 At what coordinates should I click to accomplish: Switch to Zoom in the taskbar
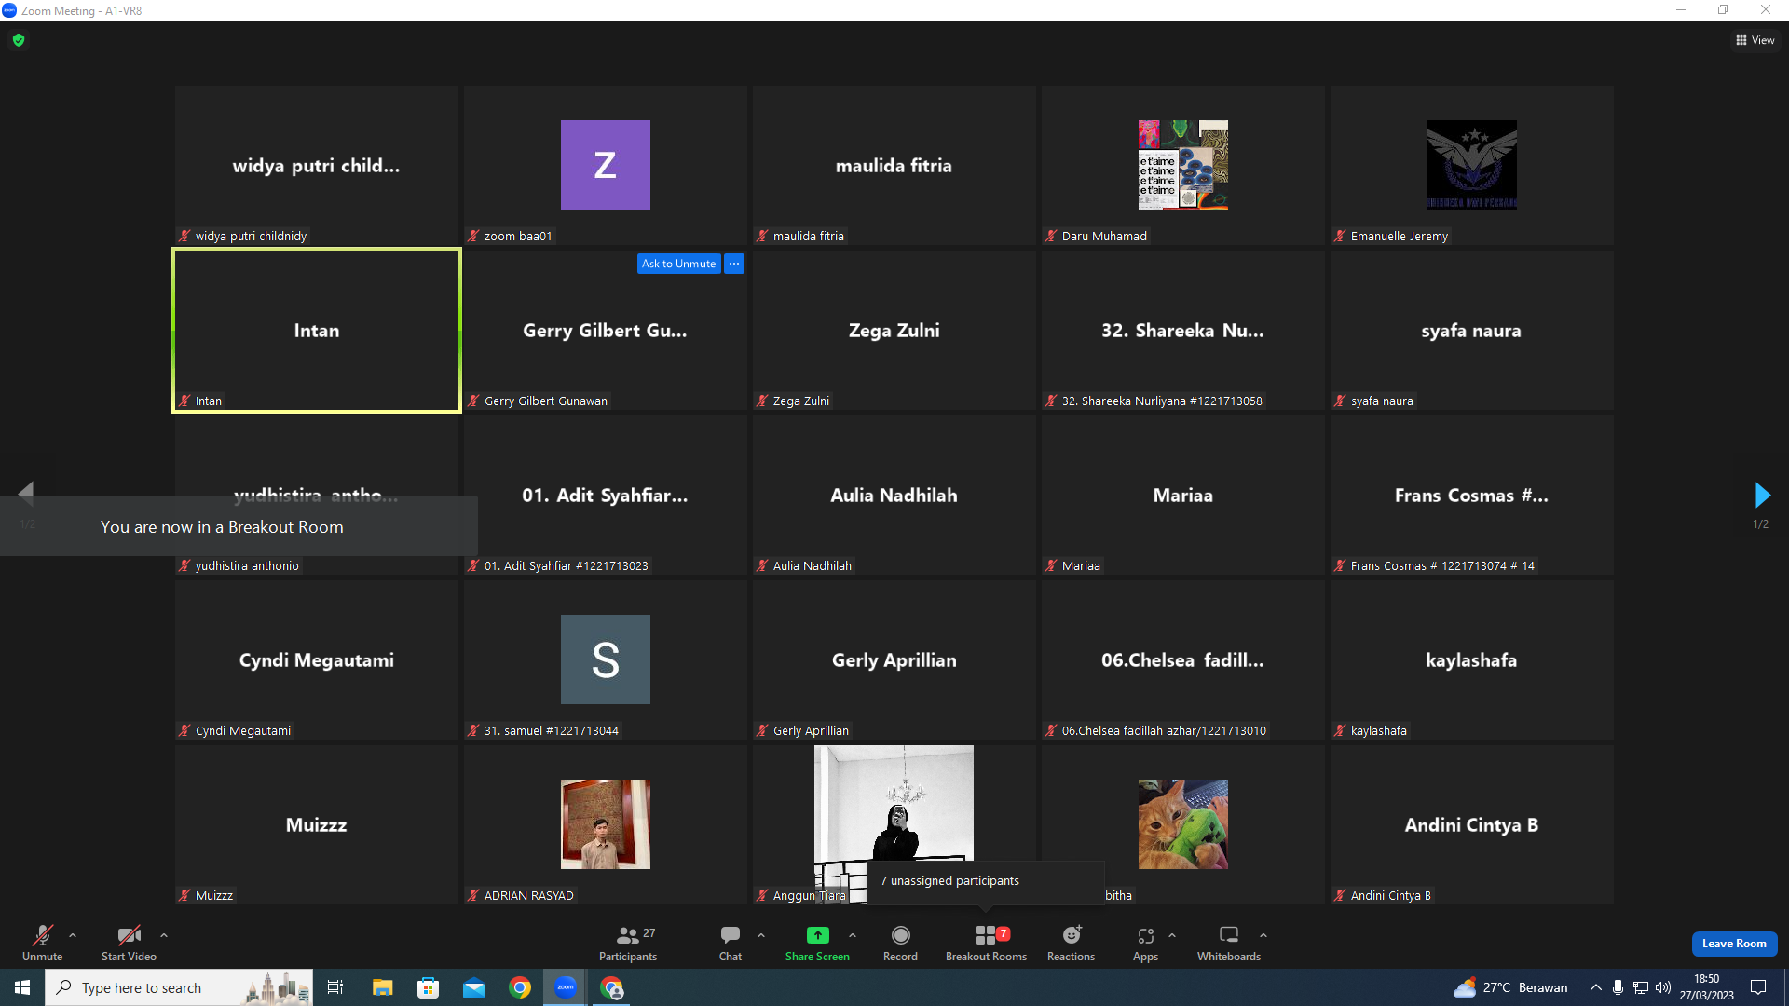coord(566,987)
